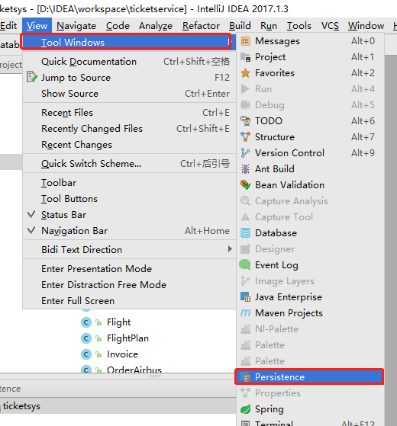Choose Enter Full Screen
This screenshot has width=397, height=426.
129,301
